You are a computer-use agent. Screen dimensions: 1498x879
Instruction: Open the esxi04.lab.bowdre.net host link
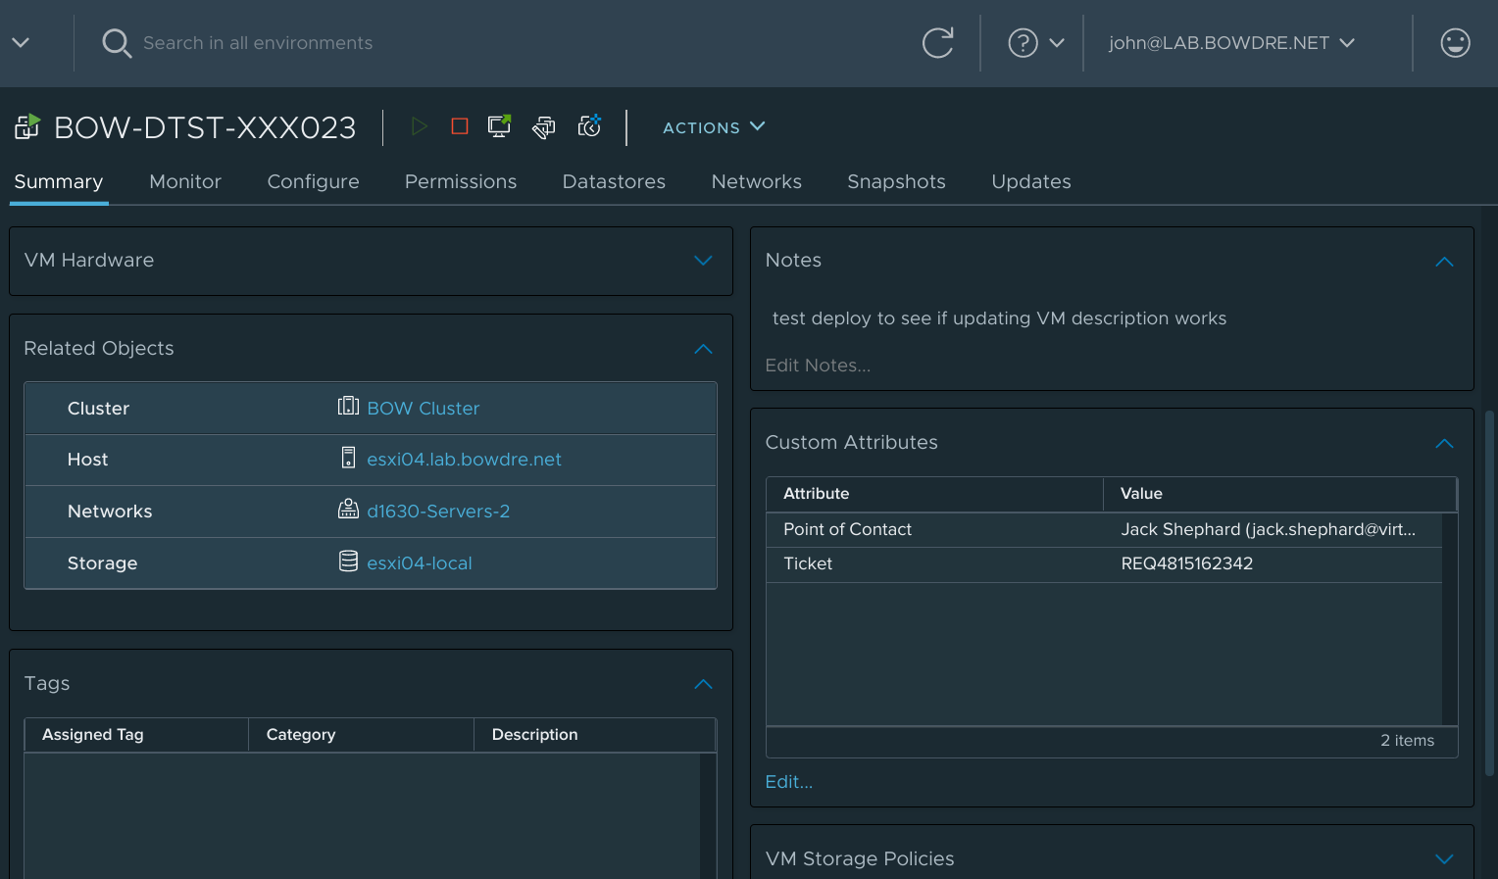[465, 460]
